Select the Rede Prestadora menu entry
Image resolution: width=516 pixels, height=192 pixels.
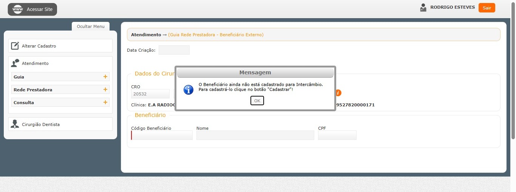tap(60, 89)
